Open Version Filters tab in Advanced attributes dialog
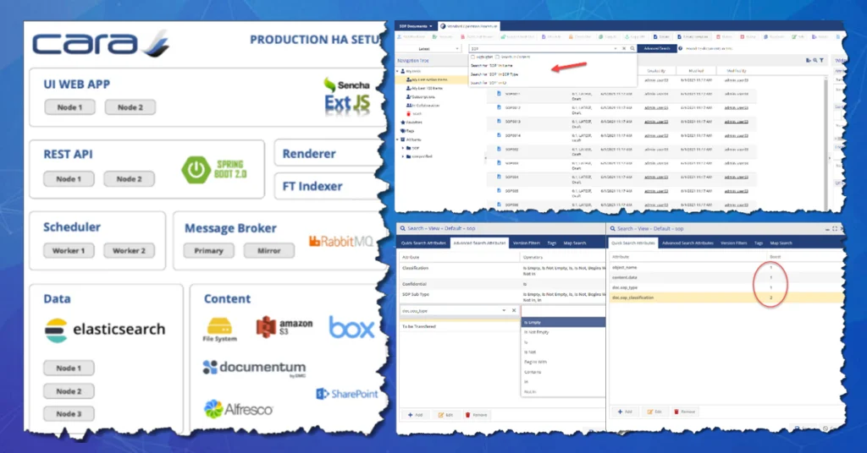Viewport: 867px width, 453px height. click(x=526, y=243)
